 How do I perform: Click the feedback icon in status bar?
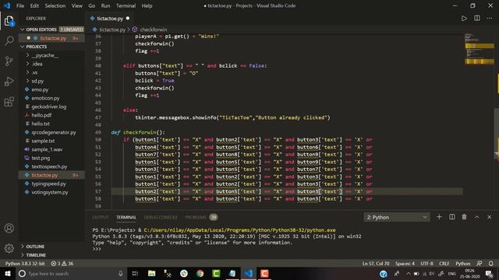(x=480, y=264)
